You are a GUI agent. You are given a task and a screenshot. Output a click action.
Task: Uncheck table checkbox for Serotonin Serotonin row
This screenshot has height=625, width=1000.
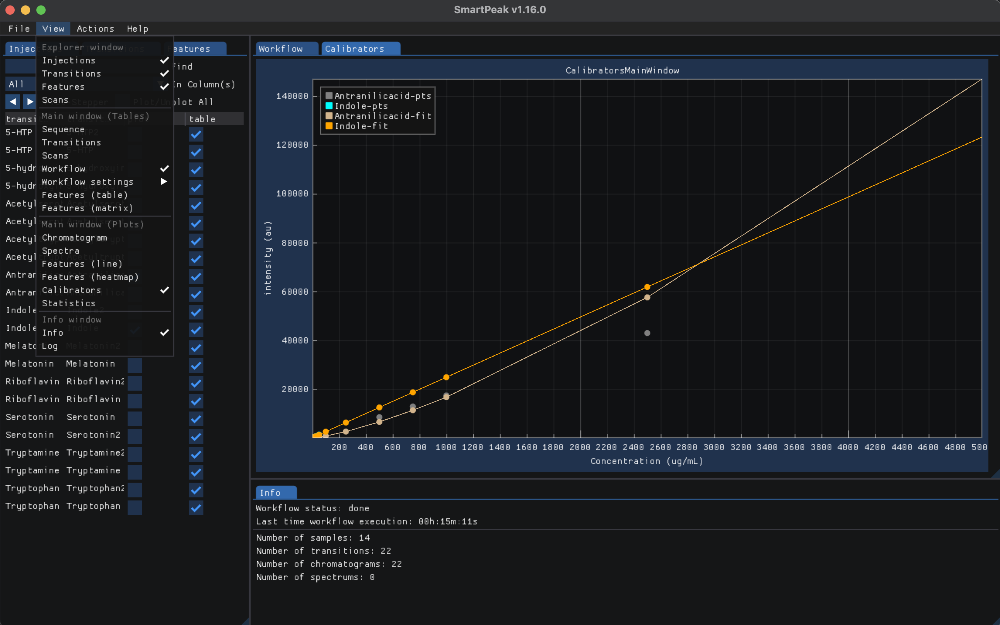pyautogui.click(x=196, y=419)
